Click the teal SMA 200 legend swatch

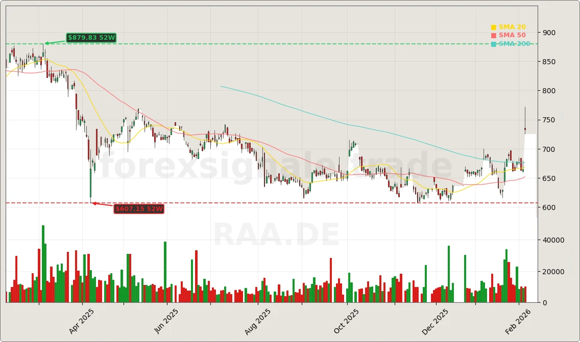(x=494, y=44)
